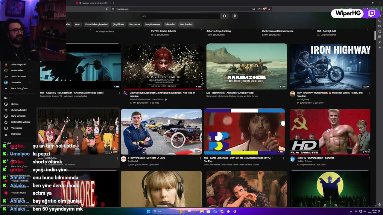Select the Son yüklenenler chip

coord(153,24)
